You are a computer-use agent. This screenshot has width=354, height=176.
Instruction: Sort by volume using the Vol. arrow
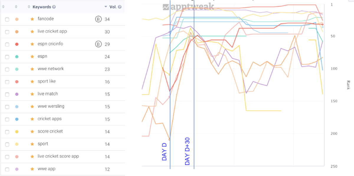tap(106, 7)
